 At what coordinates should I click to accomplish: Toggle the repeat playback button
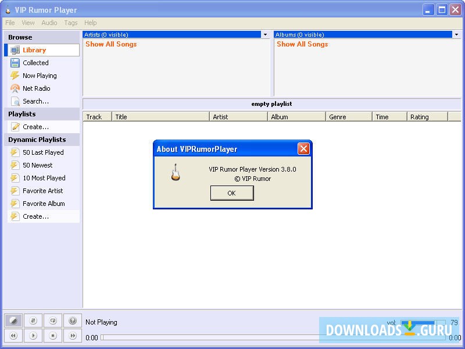pos(53,320)
